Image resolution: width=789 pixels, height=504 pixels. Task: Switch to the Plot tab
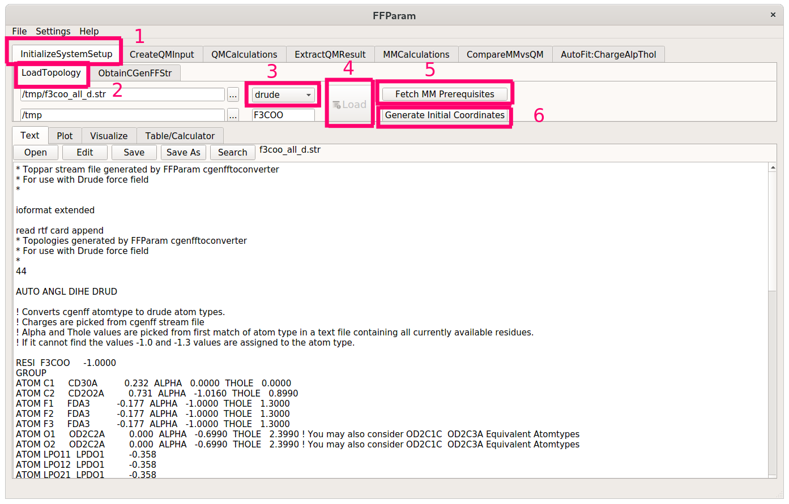[65, 136]
